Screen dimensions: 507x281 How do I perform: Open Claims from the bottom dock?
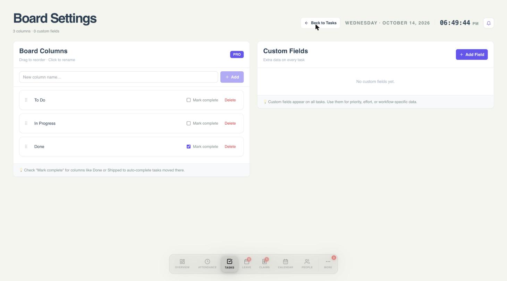(264, 264)
